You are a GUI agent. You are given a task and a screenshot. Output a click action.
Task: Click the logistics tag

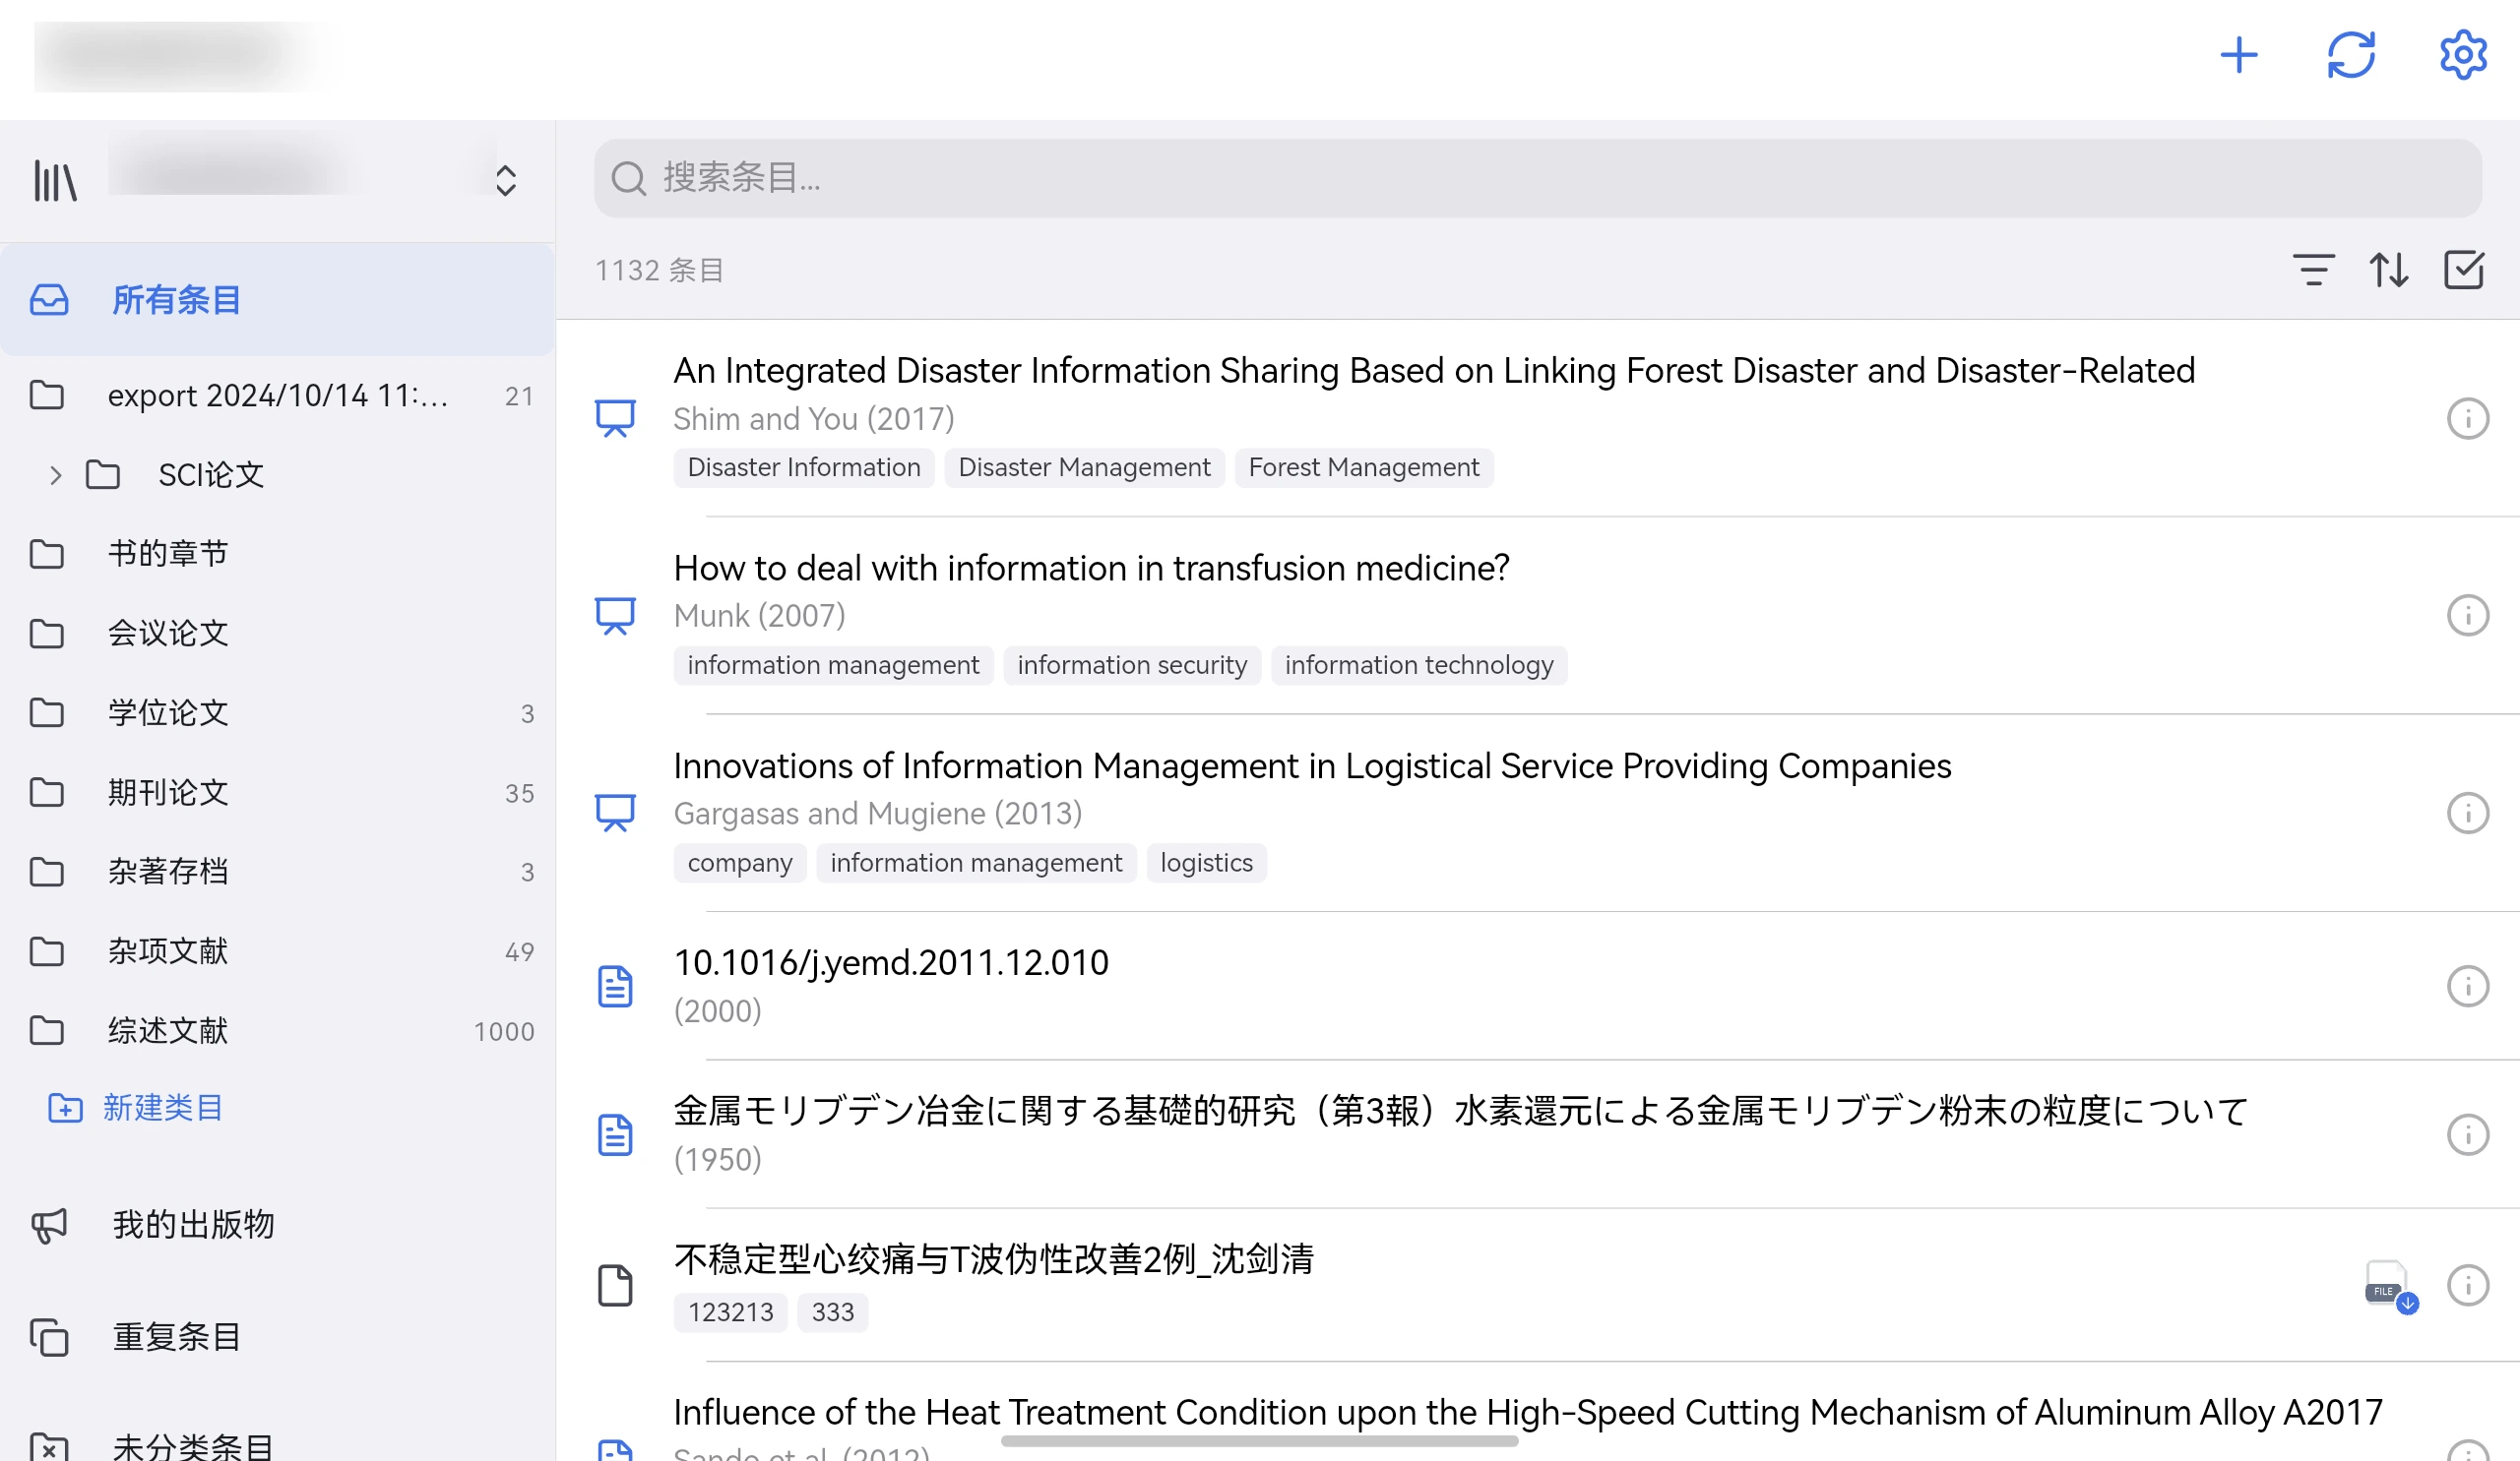click(x=1206, y=864)
